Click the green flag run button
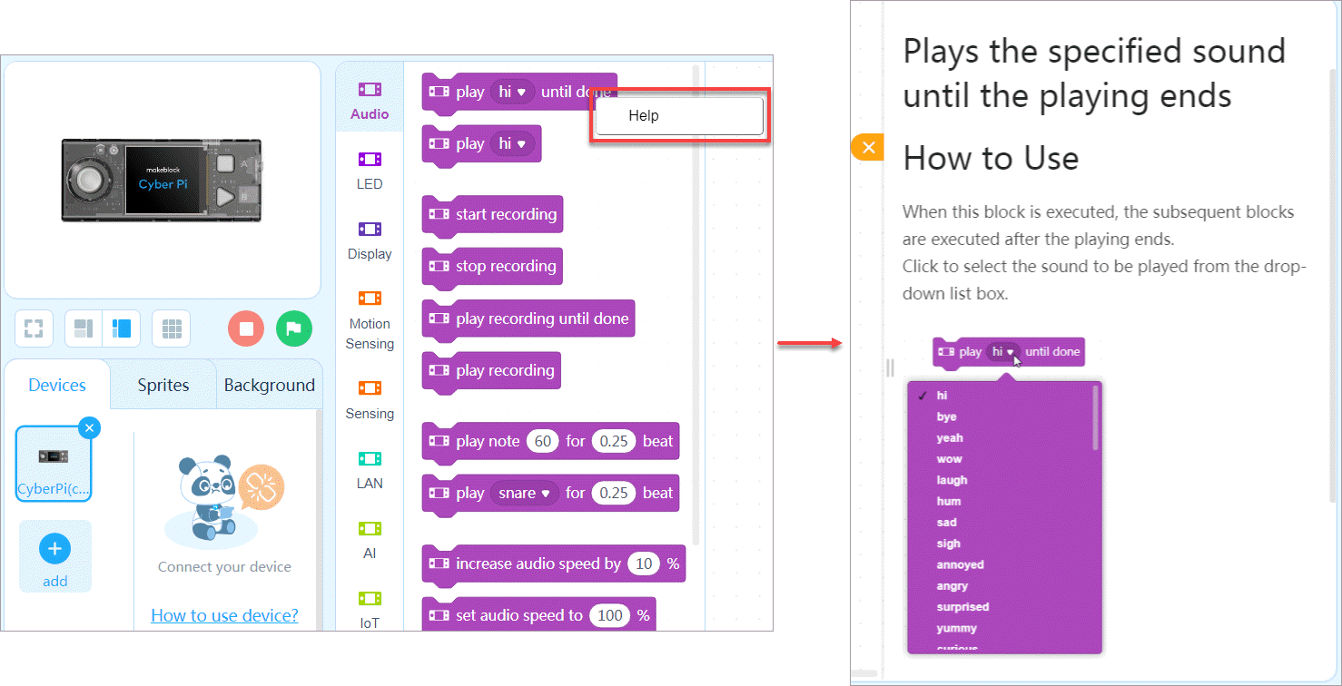Viewport: 1342px width, 686px height. coord(294,328)
